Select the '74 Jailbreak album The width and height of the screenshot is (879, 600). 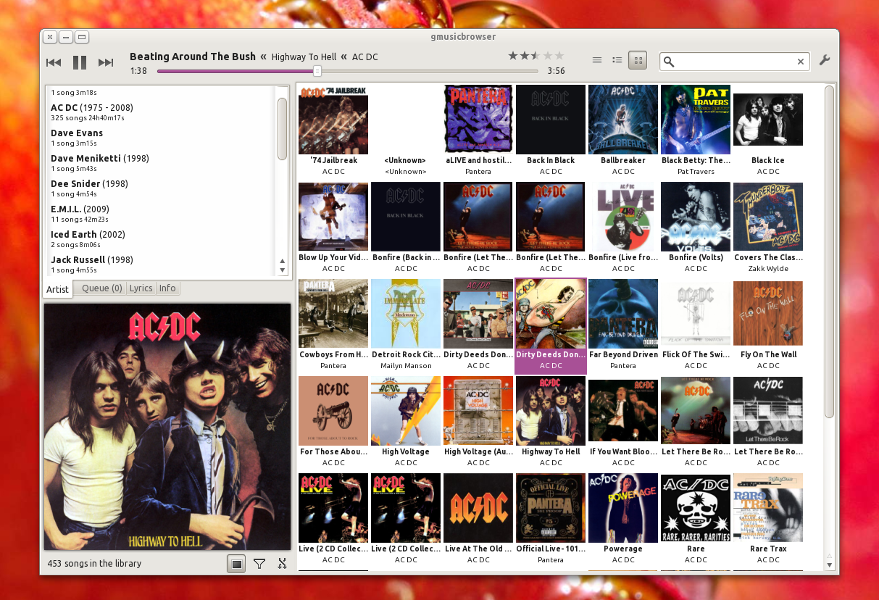(333, 130)
